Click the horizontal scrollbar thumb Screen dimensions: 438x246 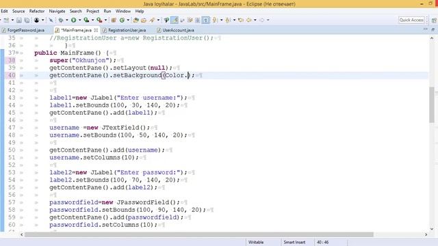[x=199, y=234]
